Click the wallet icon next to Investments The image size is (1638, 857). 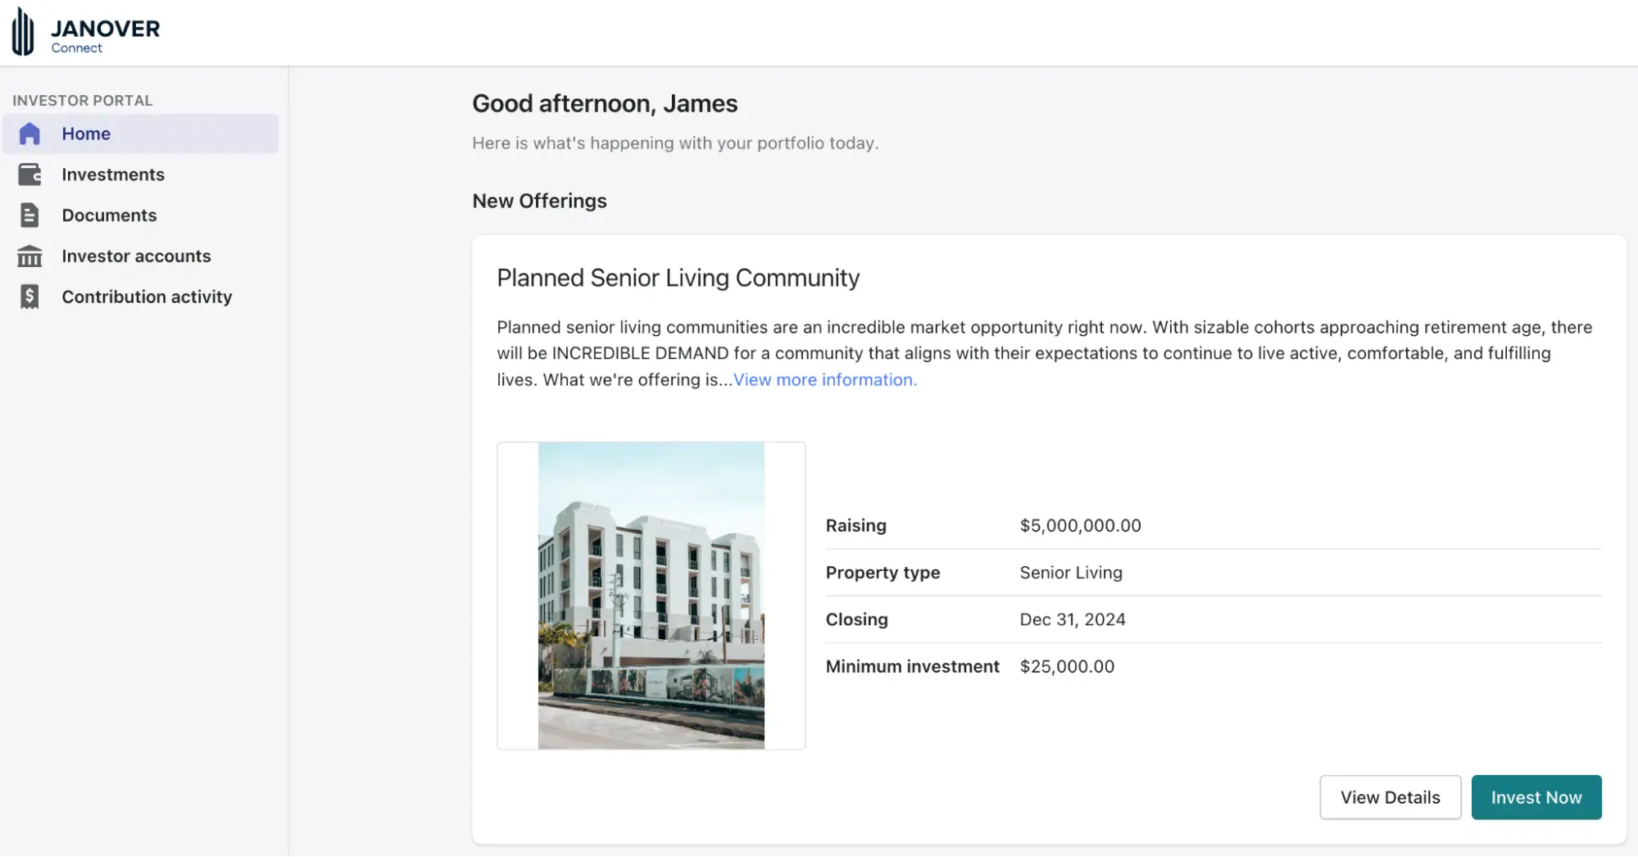pyautogui.click(x=29, y=174)
